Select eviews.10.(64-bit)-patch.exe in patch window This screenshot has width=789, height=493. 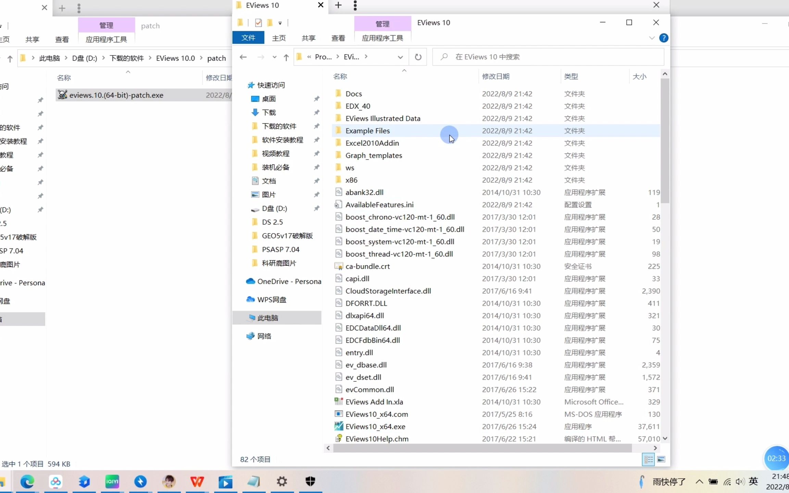tap(116, 95)
